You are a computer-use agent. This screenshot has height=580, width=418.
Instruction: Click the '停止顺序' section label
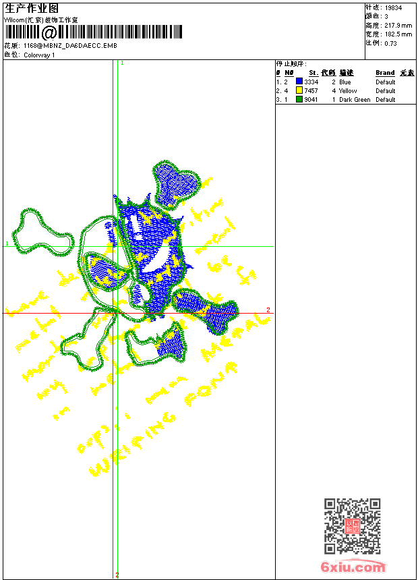pos(291,63)
